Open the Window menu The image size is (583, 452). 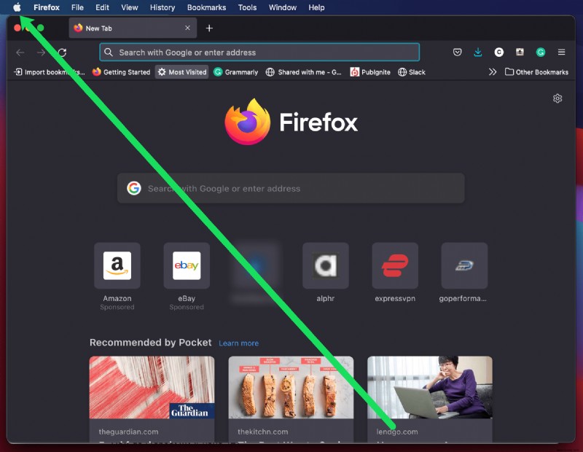tap(283, 7)
